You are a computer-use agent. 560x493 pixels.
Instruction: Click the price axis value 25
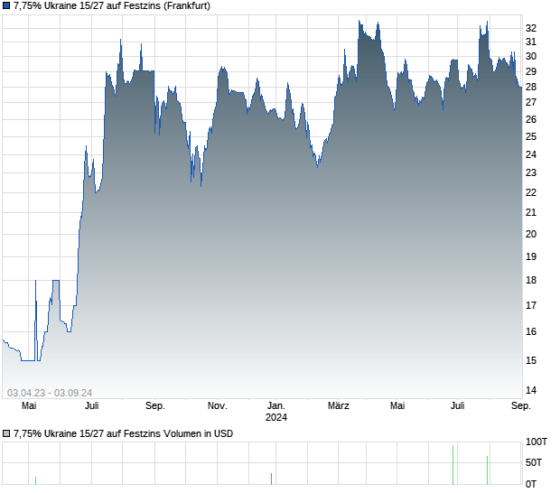coord(531,136)
